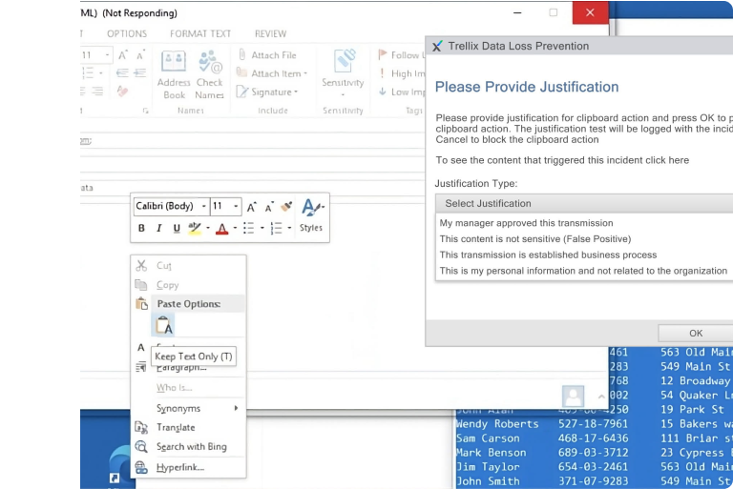Switch to the FORMAT TEXT ribbon tab

(x=200, y=33)
